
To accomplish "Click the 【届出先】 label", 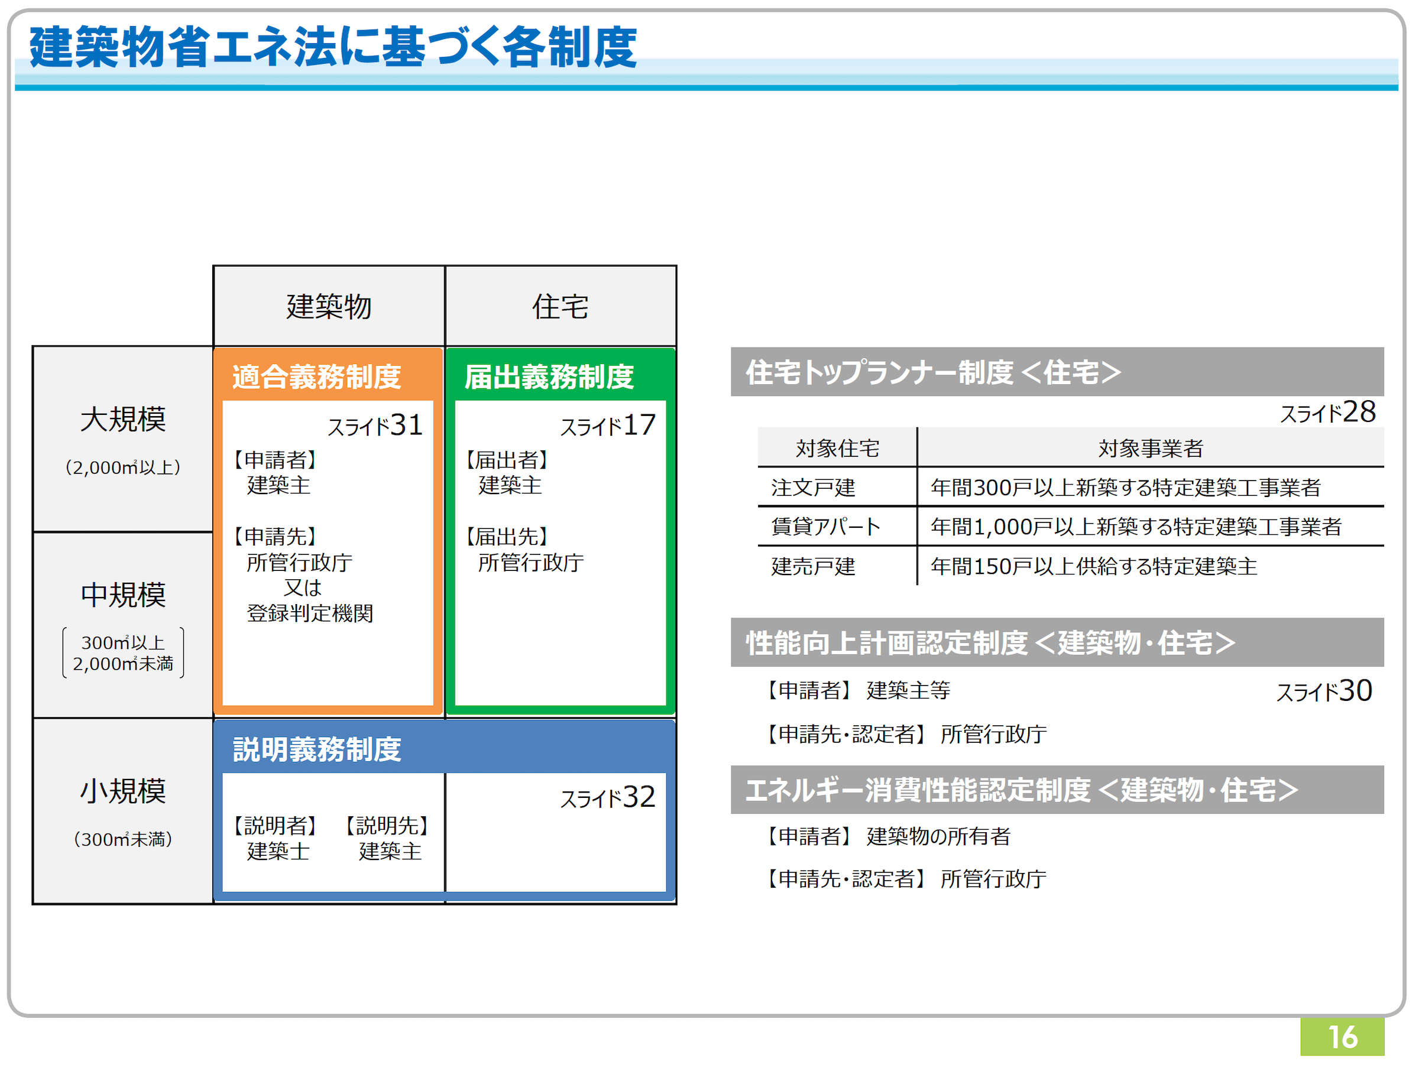I will [506, 537].
